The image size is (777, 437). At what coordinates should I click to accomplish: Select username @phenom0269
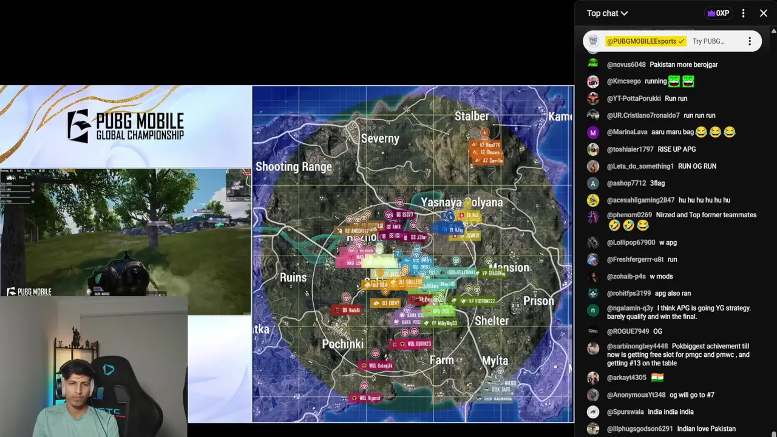pos(629,215)
